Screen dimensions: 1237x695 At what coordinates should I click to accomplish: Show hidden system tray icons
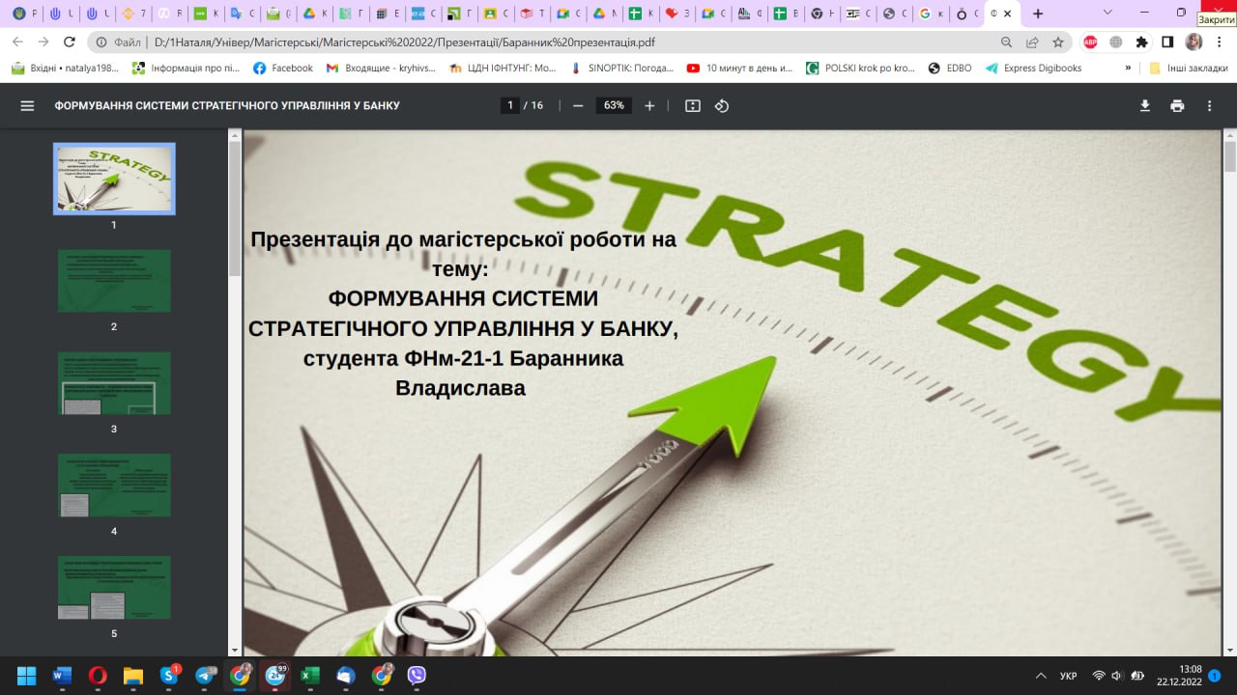click(x=1041, y=676)
